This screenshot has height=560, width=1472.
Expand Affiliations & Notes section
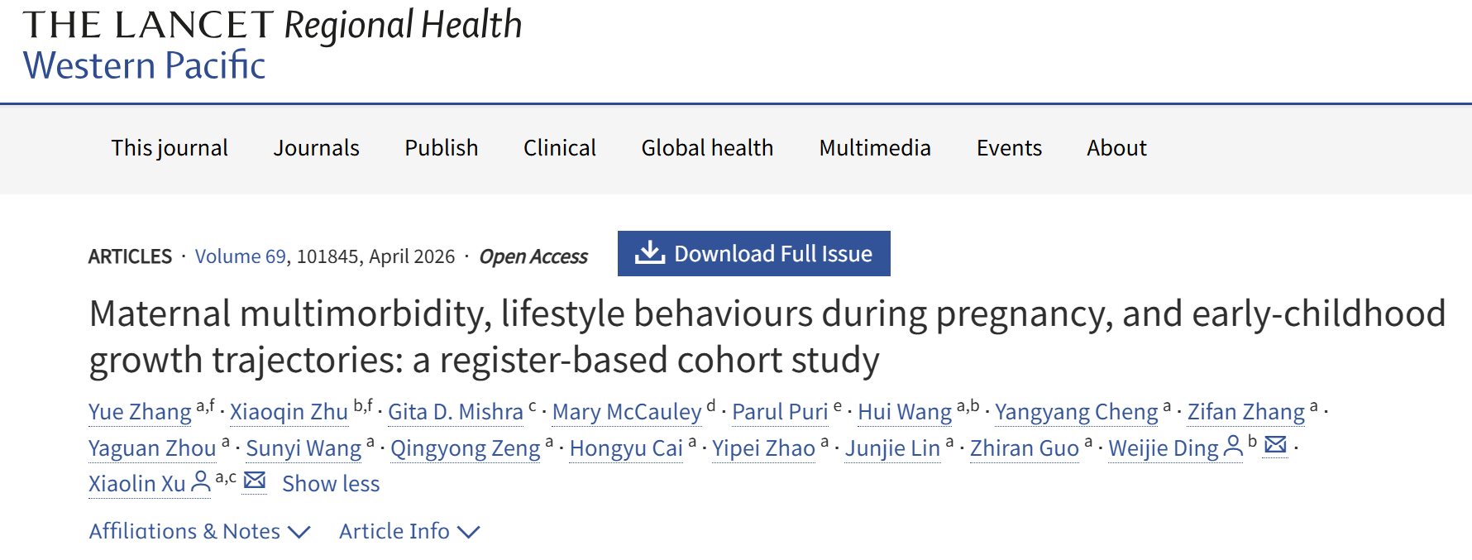[x=199, y=531]
